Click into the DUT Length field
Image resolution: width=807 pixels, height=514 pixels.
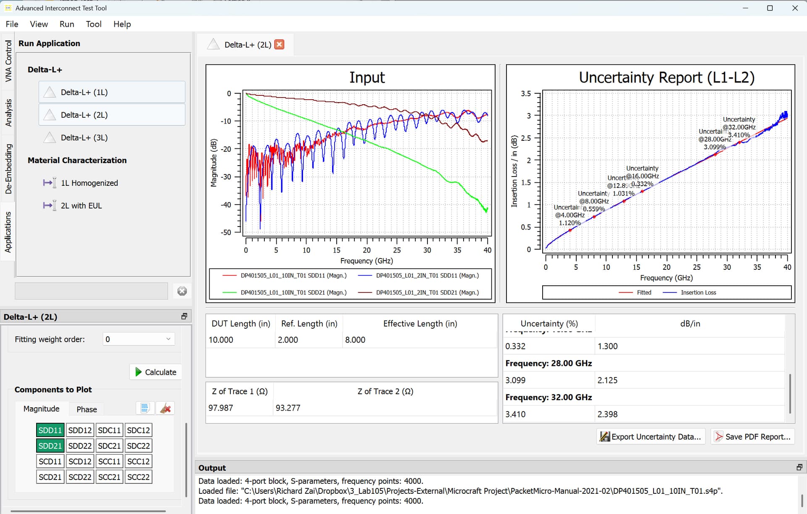(235, 340)
